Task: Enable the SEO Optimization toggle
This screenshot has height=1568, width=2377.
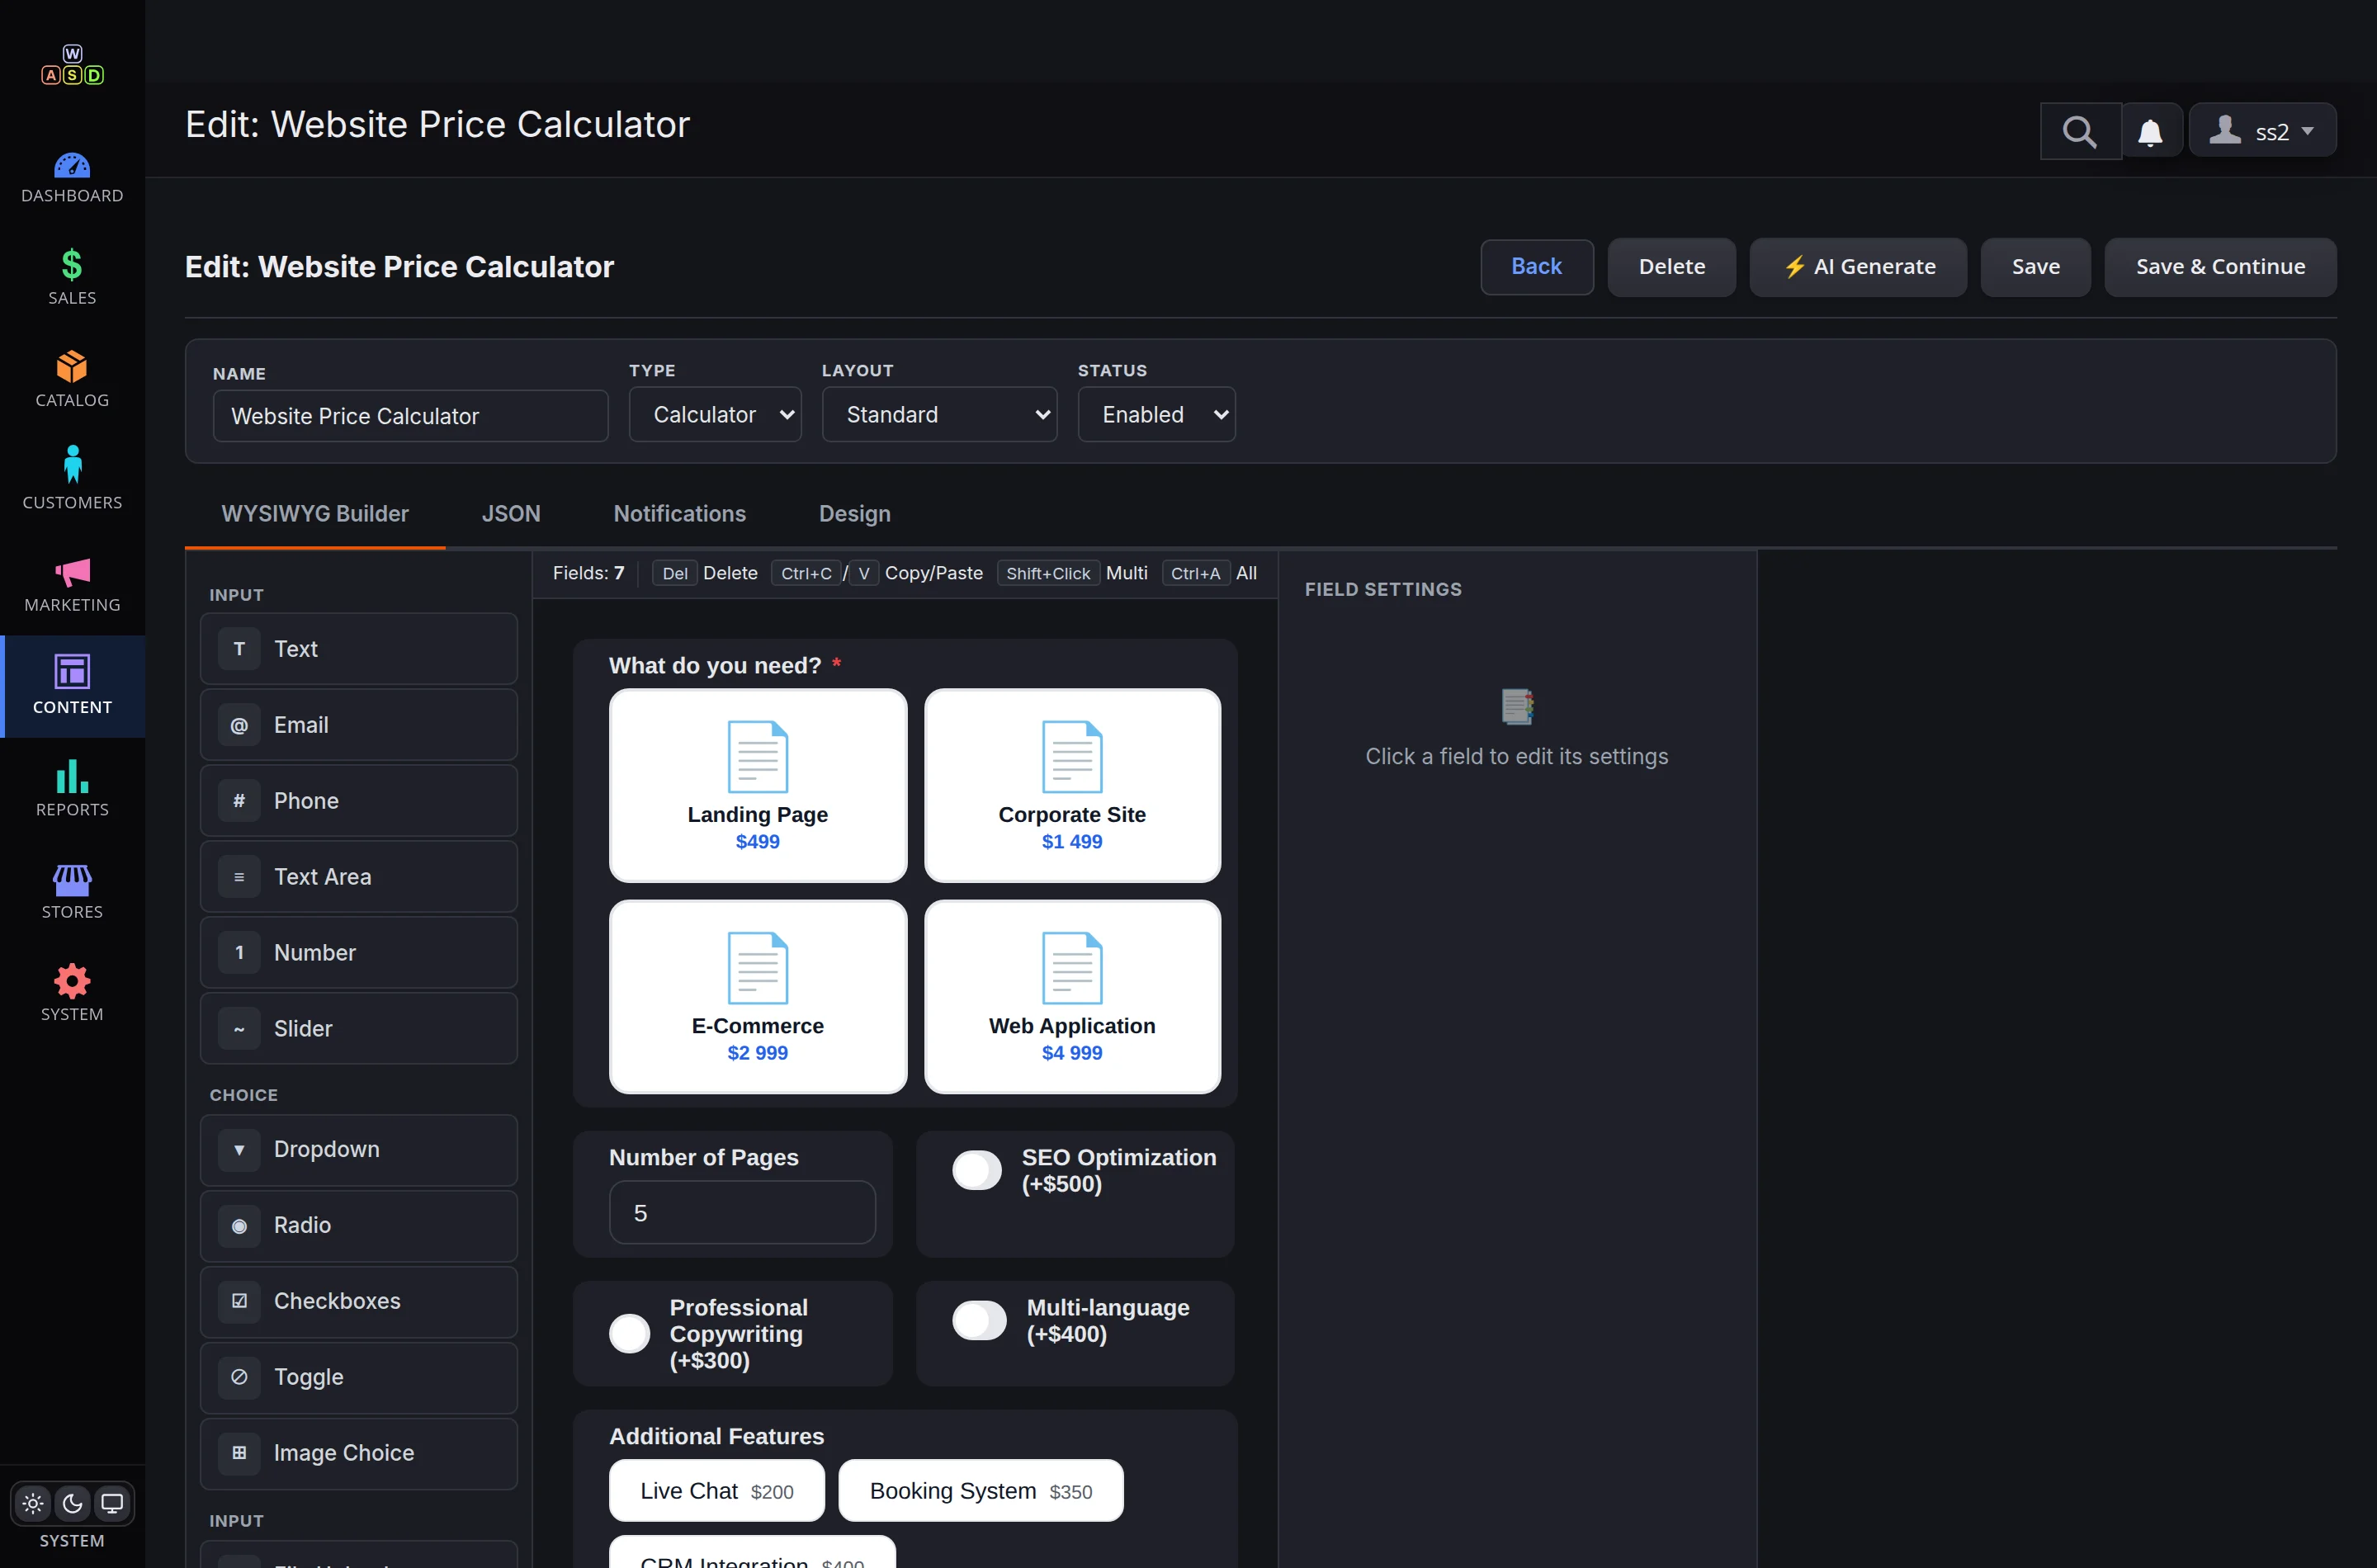Action: pyautogui.click(x=976, y=1170)
